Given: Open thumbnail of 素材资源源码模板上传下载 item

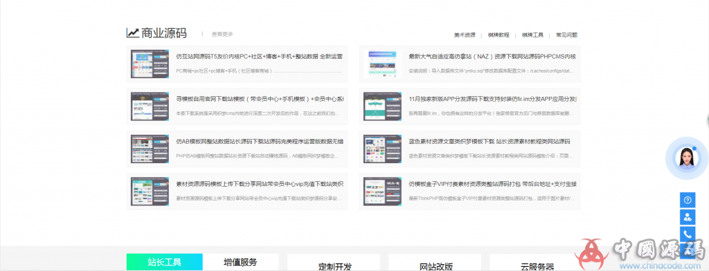Looking at the screenshot, I should (150, 191).
